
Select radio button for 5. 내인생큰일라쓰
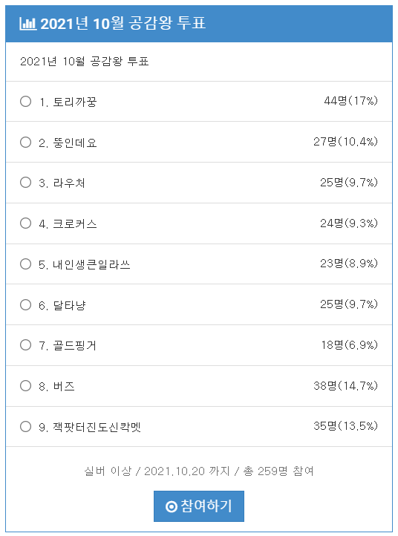(26, 264)
